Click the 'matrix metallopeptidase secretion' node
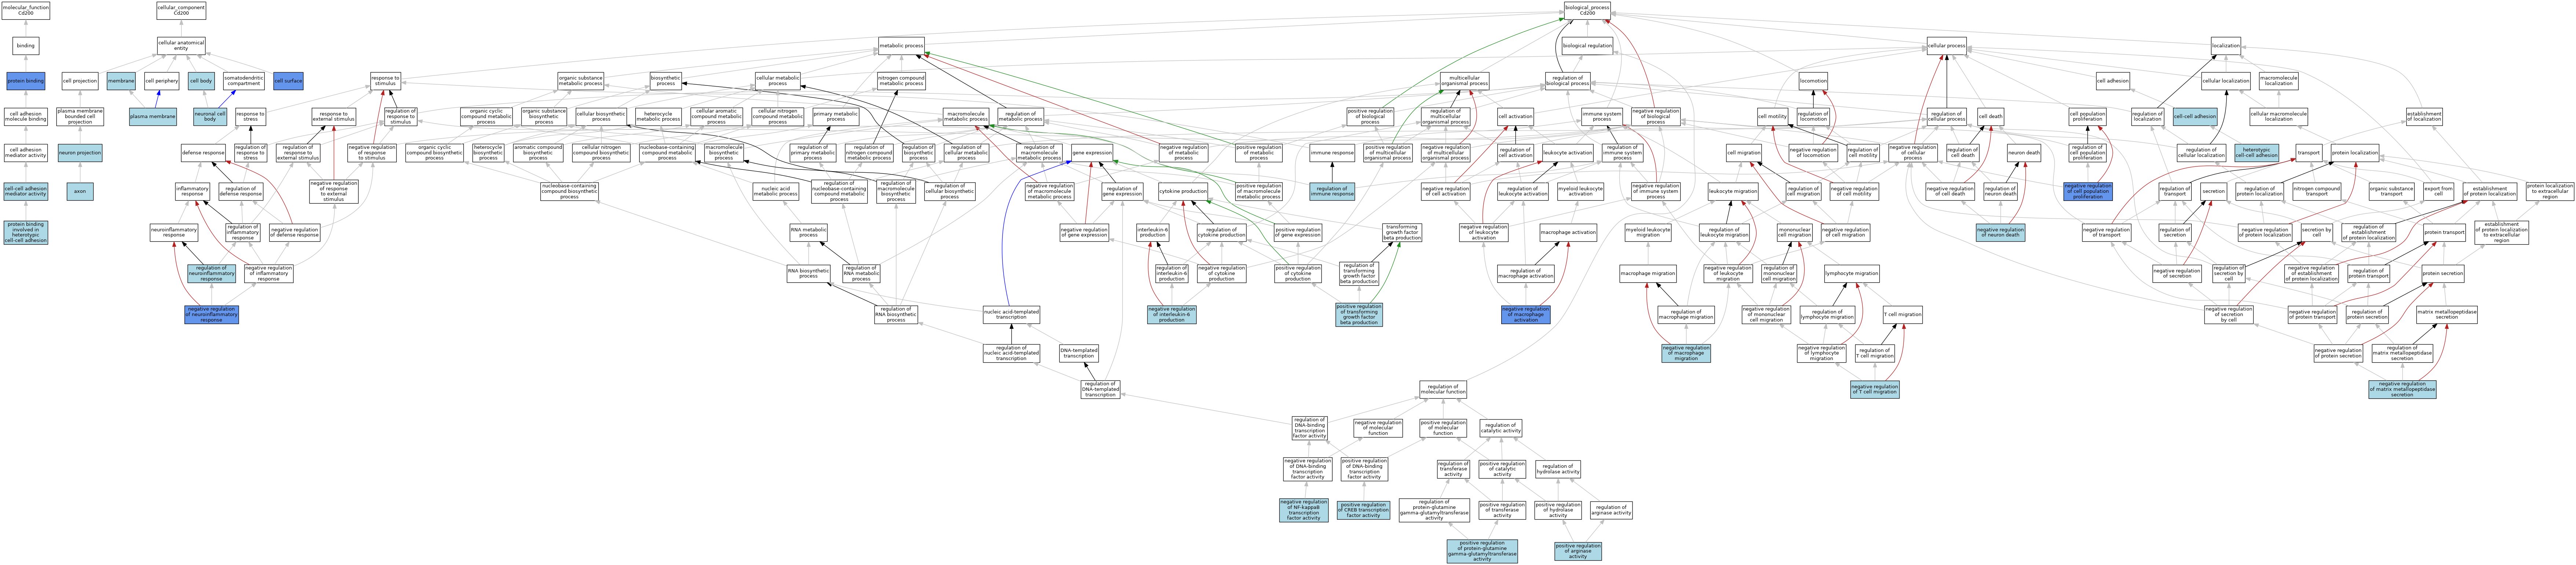 tap(2447, 315)
